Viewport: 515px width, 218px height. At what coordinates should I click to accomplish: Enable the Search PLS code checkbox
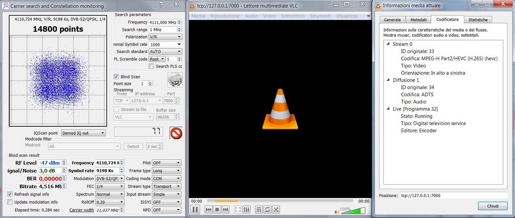click(x=151, y=66)
